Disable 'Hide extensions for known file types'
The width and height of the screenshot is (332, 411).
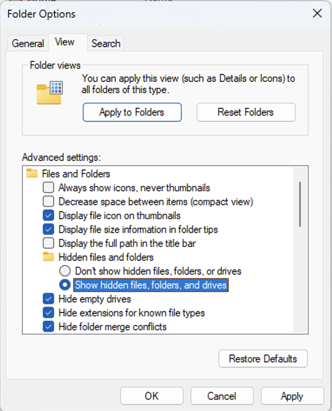pos(49,313)
